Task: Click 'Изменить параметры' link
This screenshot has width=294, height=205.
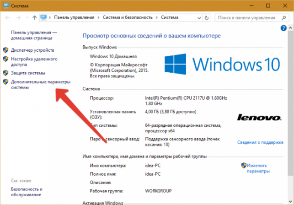Action: tap(258, 168)
